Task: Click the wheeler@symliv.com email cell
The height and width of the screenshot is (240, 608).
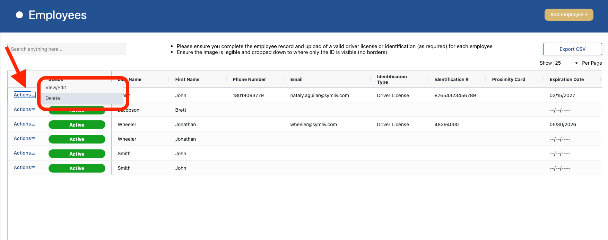Action: coord(313,124)
